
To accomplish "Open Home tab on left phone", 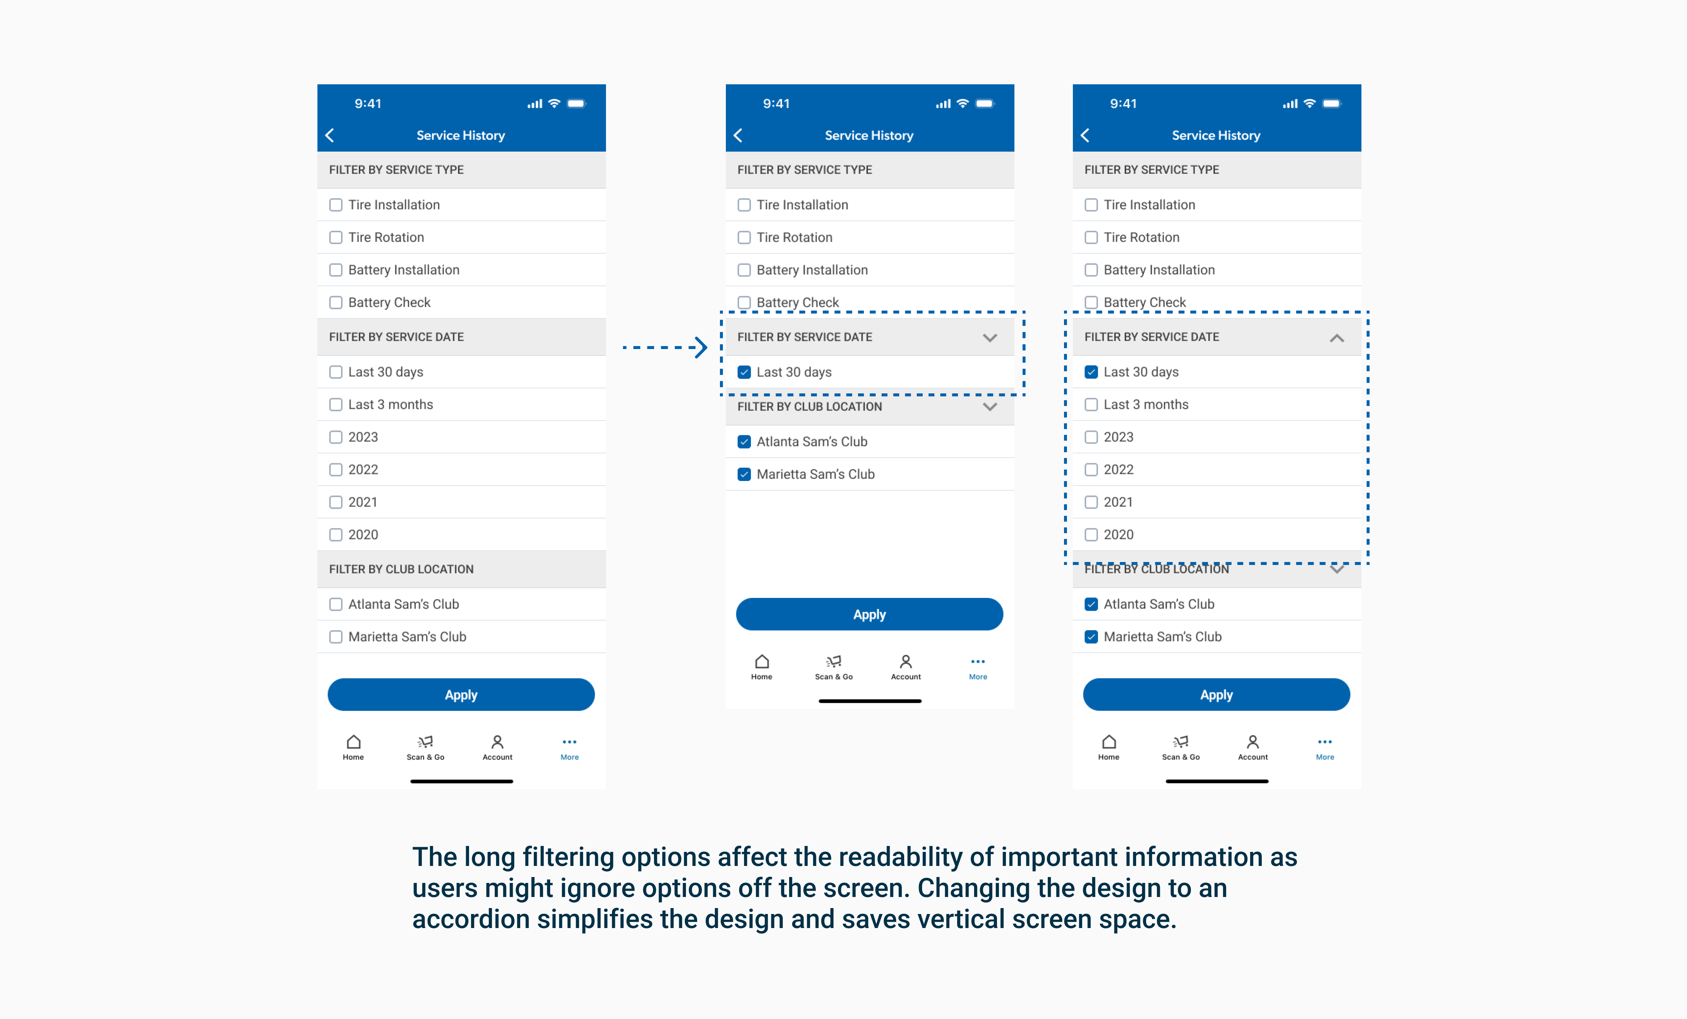I will click(353, 747).
